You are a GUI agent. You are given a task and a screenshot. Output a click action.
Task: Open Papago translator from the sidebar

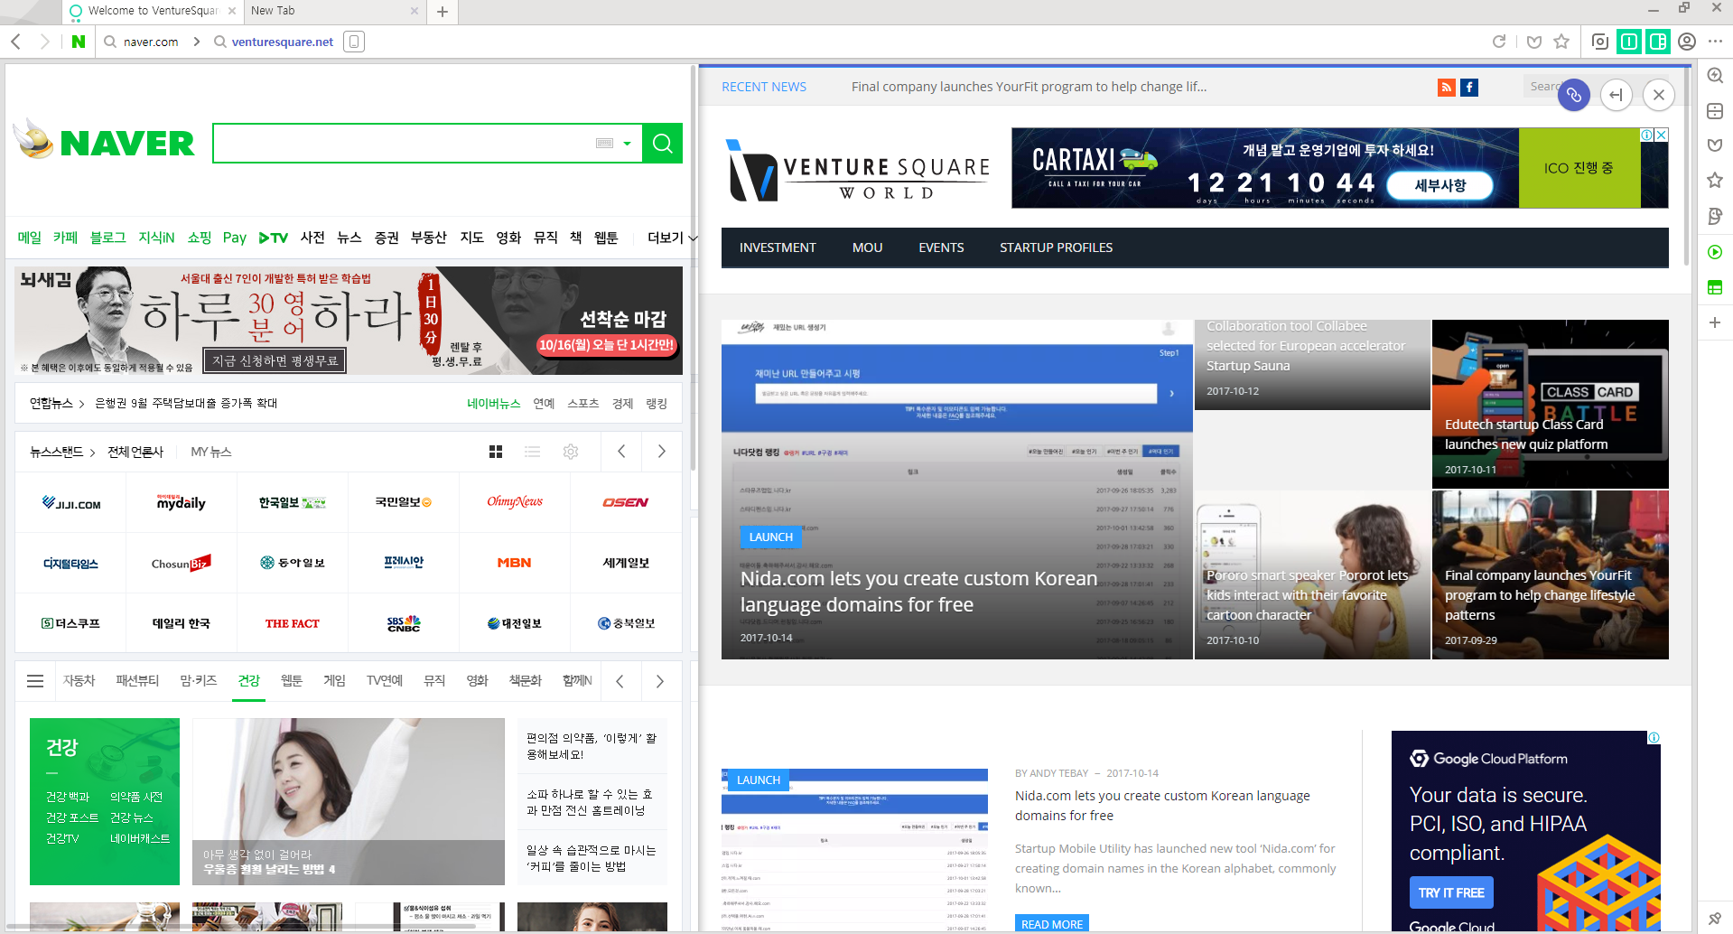pyautogui.click(x=1715, y=215)
